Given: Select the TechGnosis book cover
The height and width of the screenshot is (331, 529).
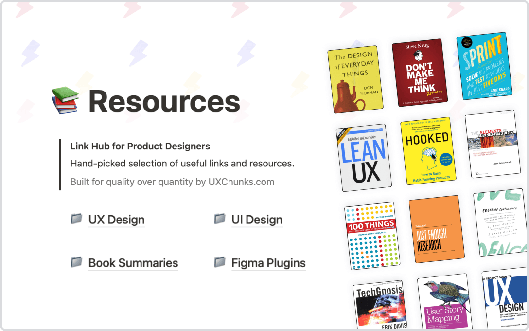Looking at the screenshot, I should coord(380,305).
